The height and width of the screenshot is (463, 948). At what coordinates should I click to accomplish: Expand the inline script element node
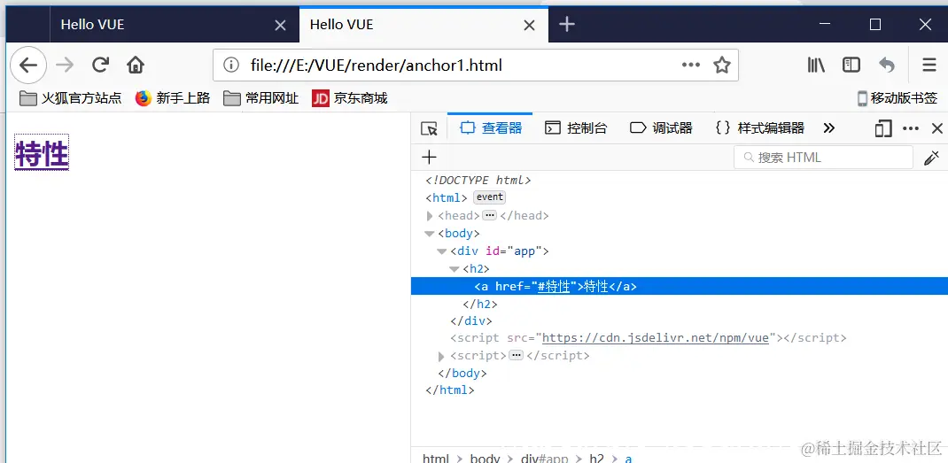pos(442,356)
